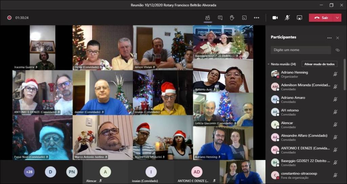Open Participantes panel more options ellipsis
This screenshot has height=184, width=347.
tap(329, 38)
